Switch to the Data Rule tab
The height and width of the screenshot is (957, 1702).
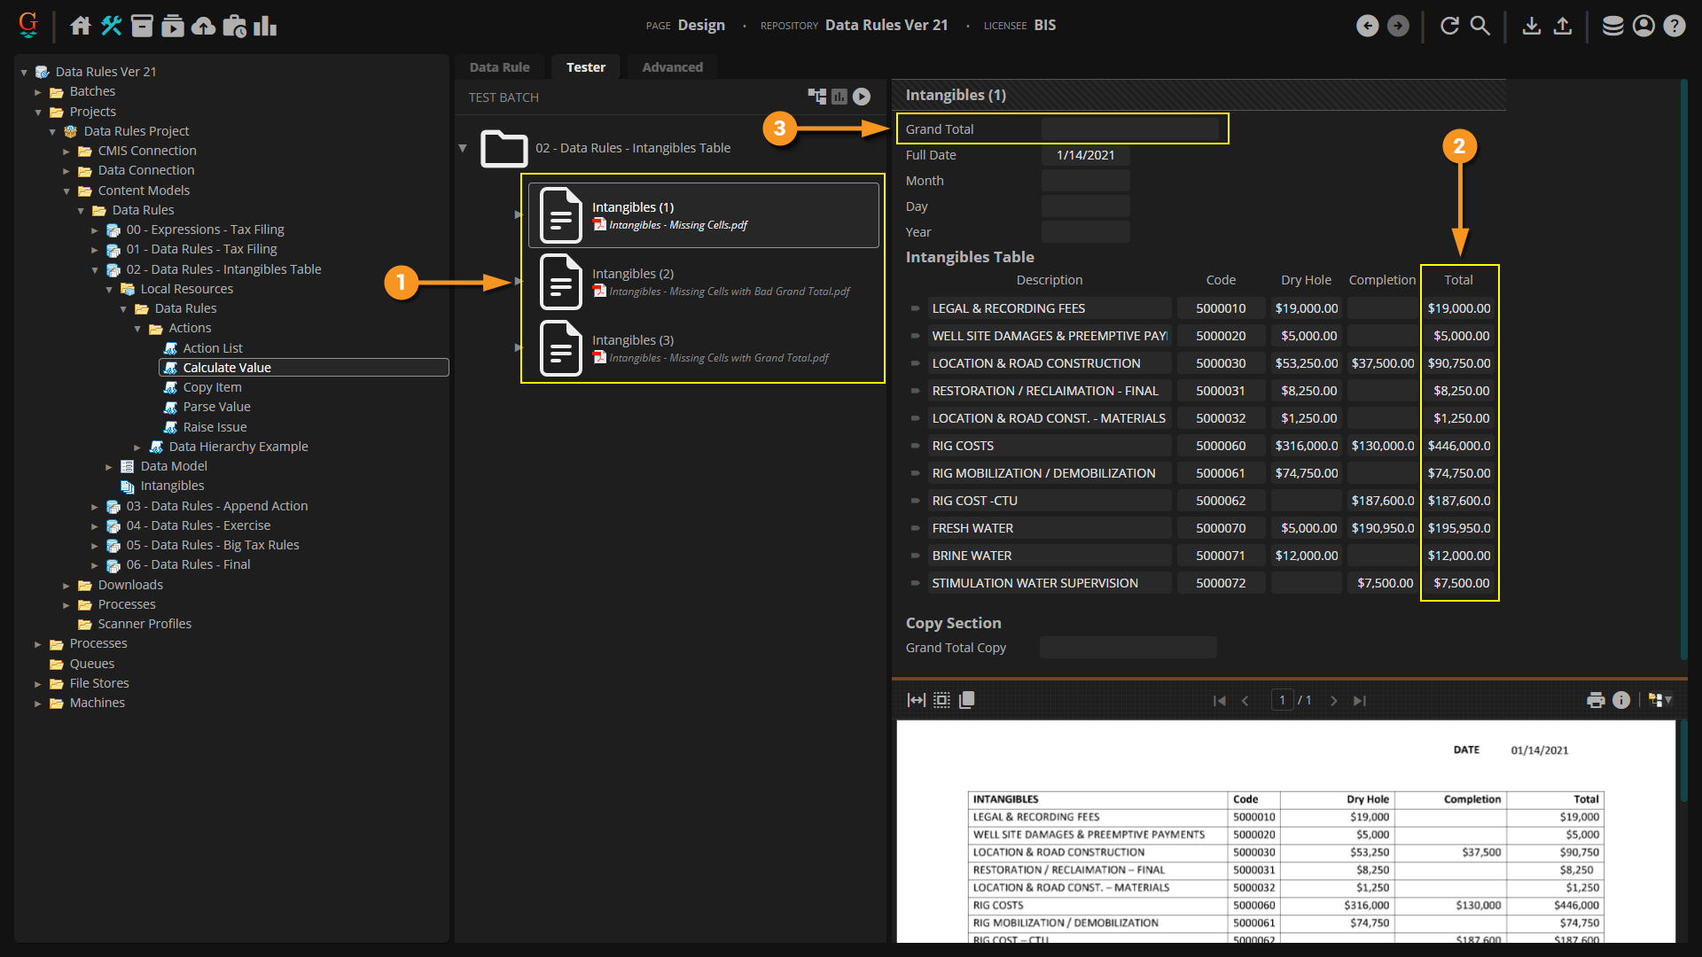[499, 67]
